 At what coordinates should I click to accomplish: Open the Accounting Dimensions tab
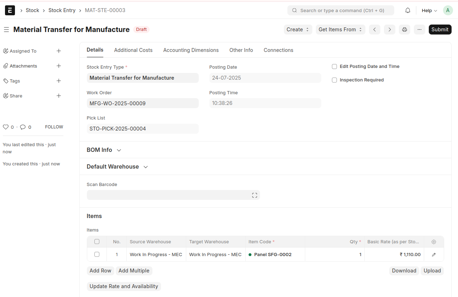click(191, 50)
